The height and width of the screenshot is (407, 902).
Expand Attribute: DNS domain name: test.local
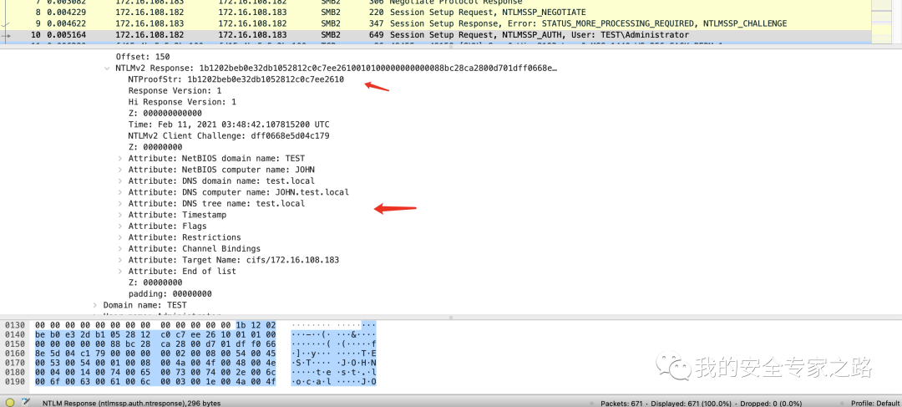pos(119,181)
